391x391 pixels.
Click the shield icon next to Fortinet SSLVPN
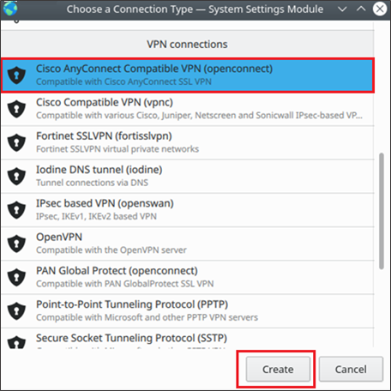(16, 142)
